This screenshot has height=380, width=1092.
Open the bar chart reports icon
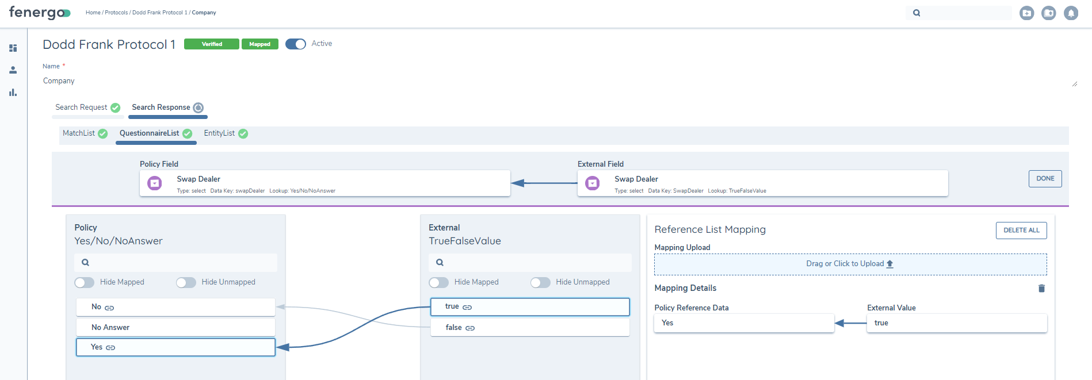(13, 93)
